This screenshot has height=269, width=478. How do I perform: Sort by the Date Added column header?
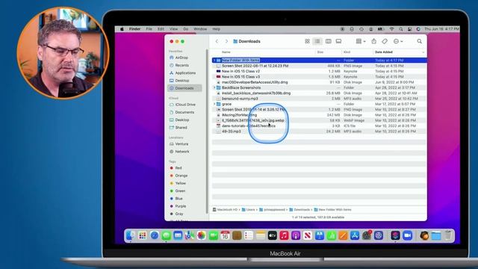click(383, 52)
